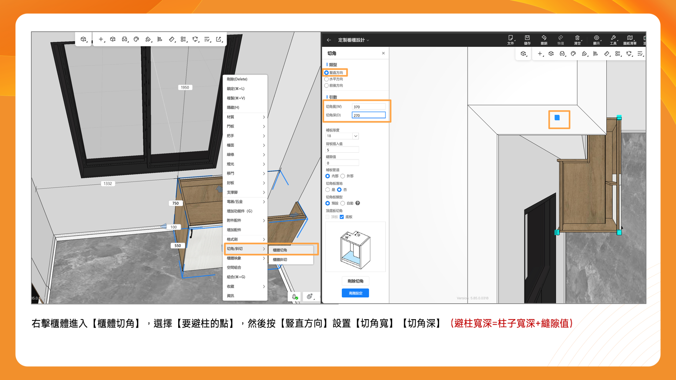Open the 顯示 display eye icon
This screenshot has width=676, height=380.
[596, 38]
